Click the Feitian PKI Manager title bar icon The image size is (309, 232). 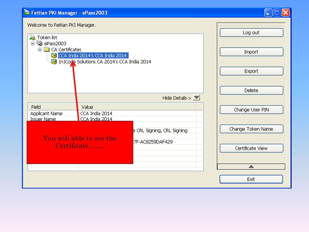coord(27,13)
